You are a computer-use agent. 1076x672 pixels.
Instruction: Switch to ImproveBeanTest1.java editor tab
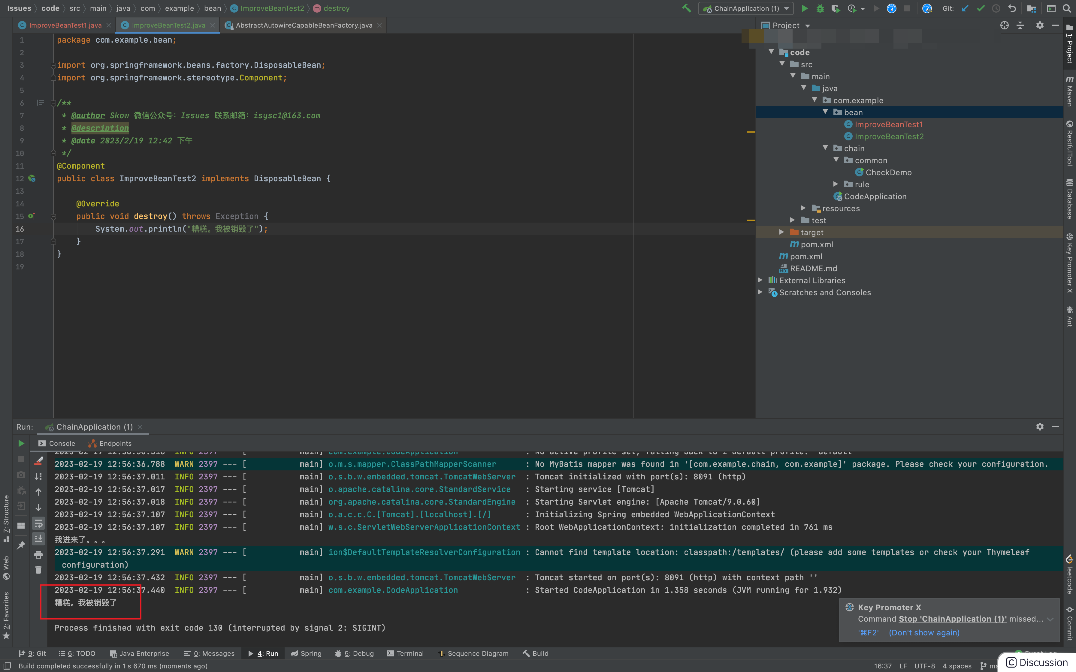[65, 25]
